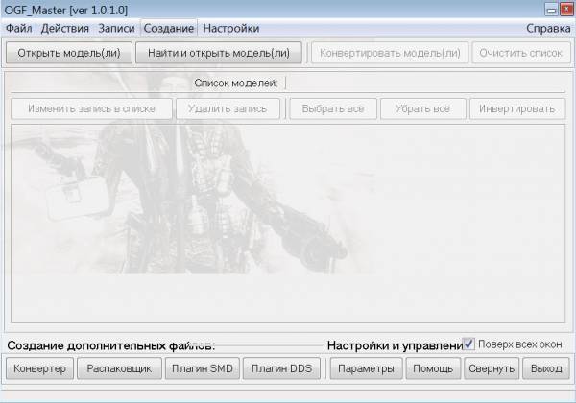
Task: Click the Убрать все button
Action: (x=422, y=108)
